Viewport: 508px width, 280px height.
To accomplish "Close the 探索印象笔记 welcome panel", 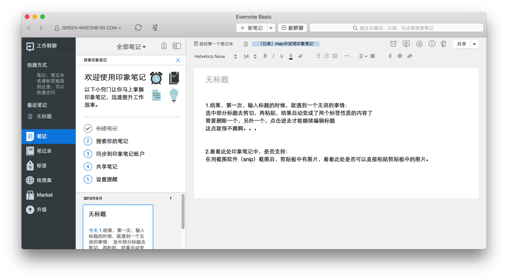I will click(178, 60).
